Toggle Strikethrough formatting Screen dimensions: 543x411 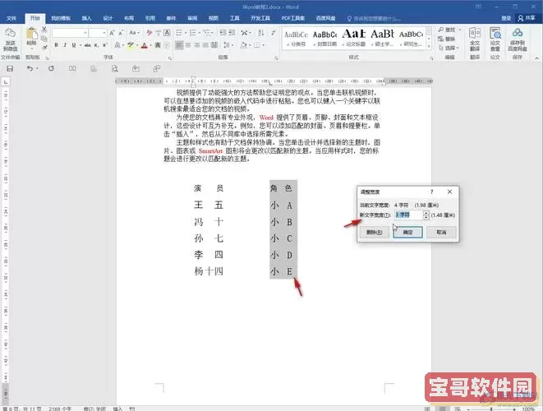(88, 45)
